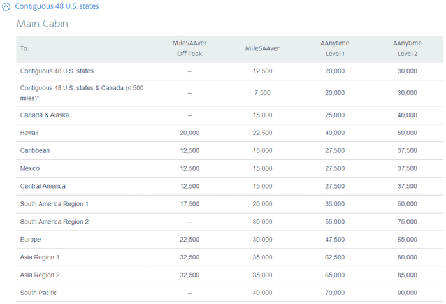
Task: Click Caribbean's 12,500 Off Peak value
Action: click(189, 150)
